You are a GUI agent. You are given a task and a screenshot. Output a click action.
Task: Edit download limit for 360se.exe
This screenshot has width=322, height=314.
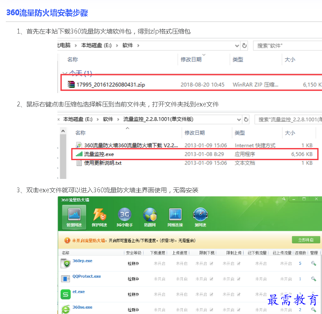click(211, 310)
